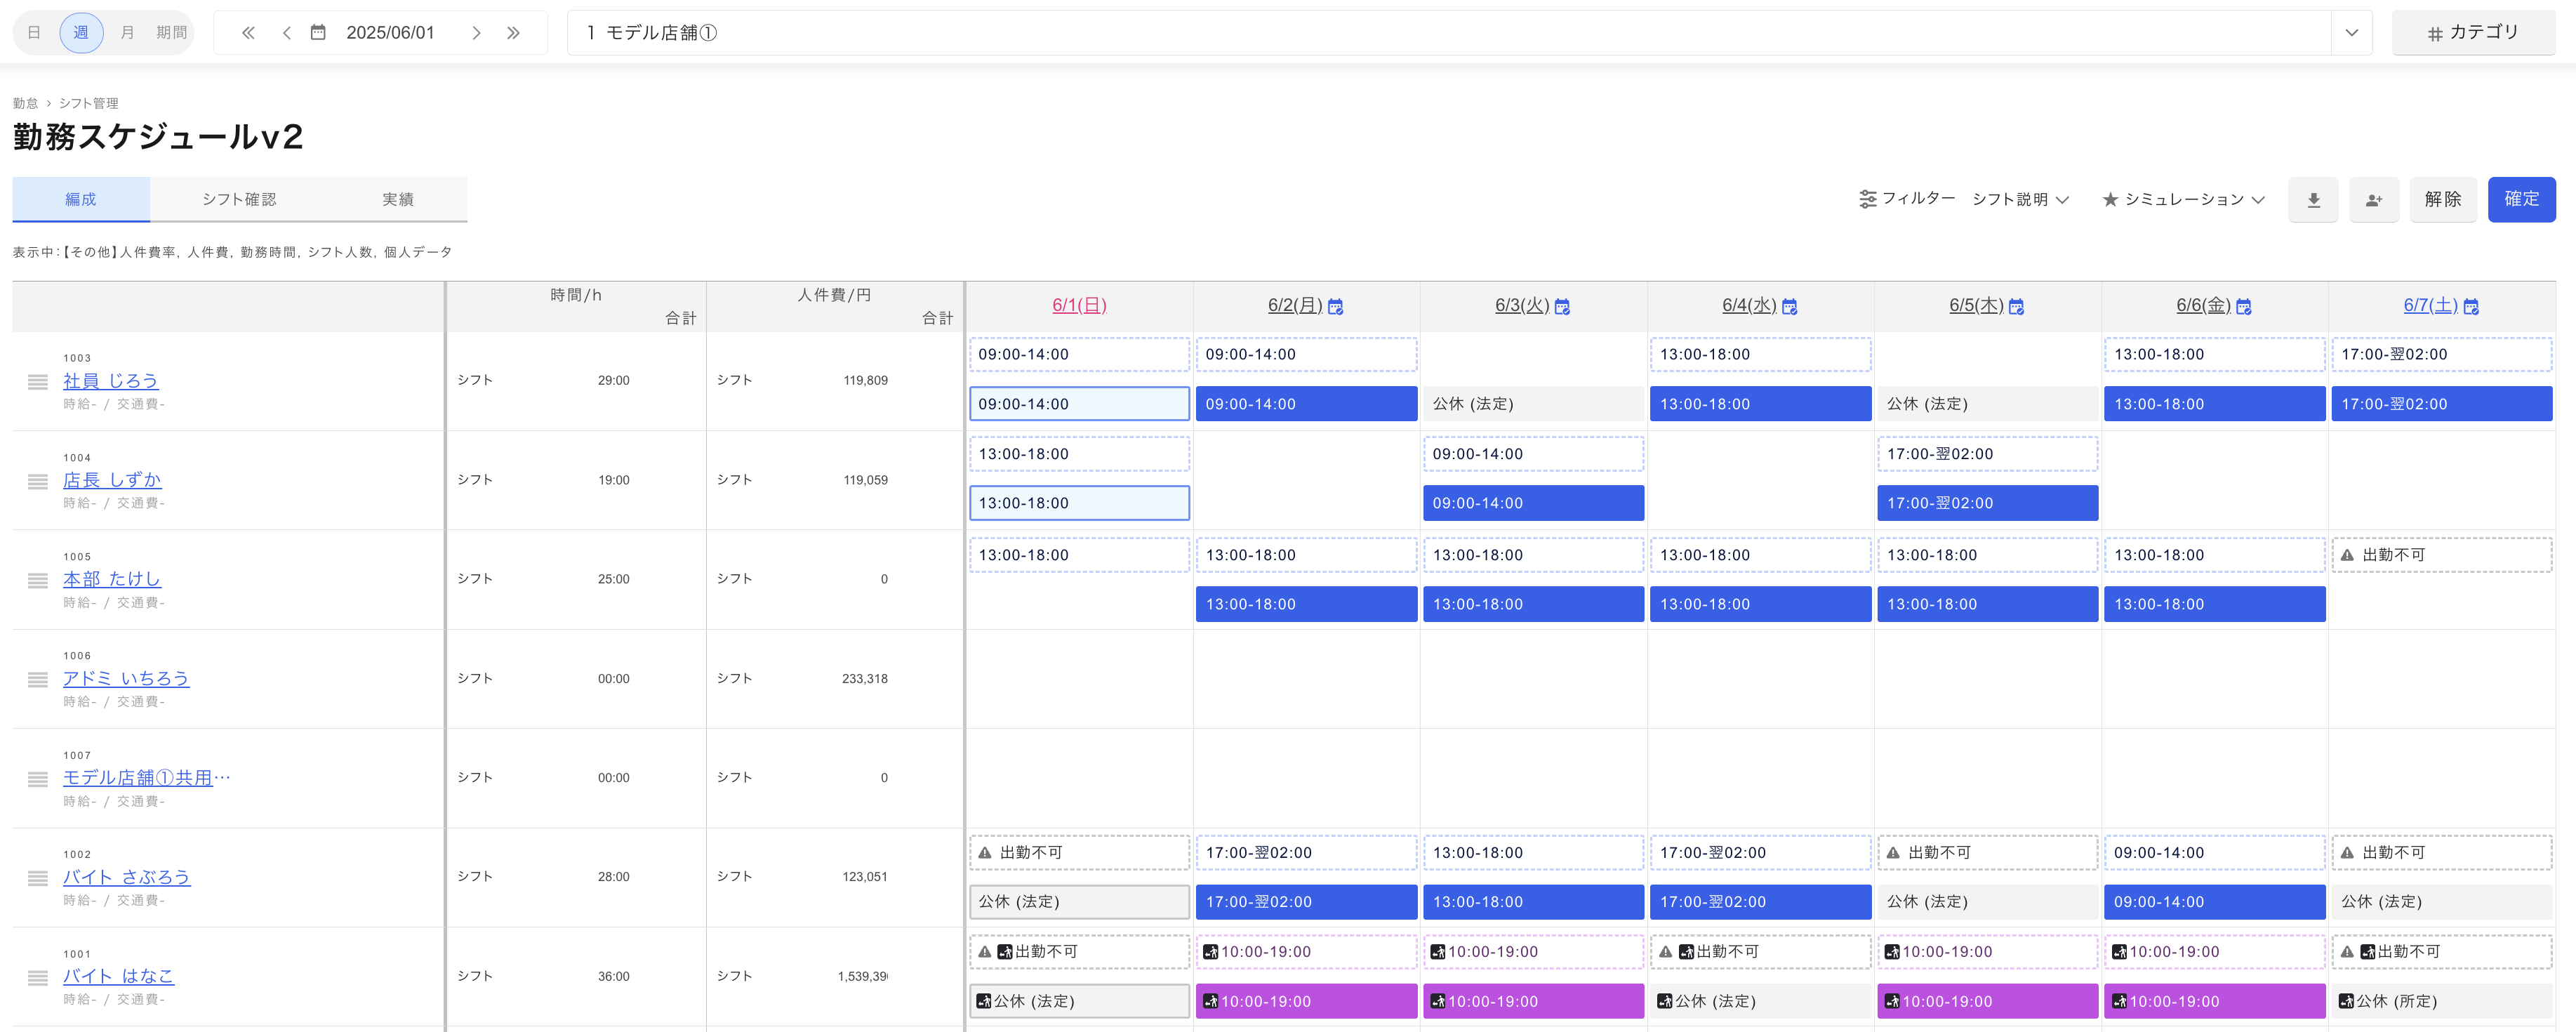2576x1032 pixels.
Task: Switch view to 月 (month)
Action: click(127, 33)
